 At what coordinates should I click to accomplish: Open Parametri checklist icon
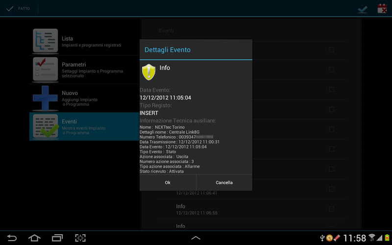[x=45, y=69]
